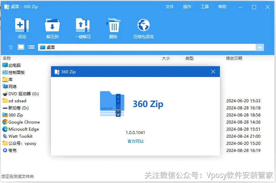Screen dimensions: 276x183
Task: Select the 此电脑 item icon
Action: [5, 65]
